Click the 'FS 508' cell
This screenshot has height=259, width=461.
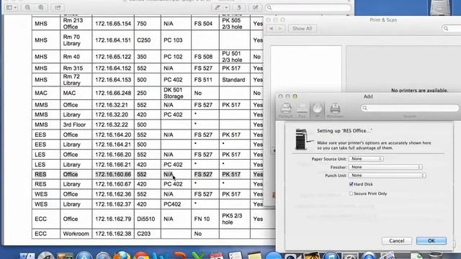[205, 57]
